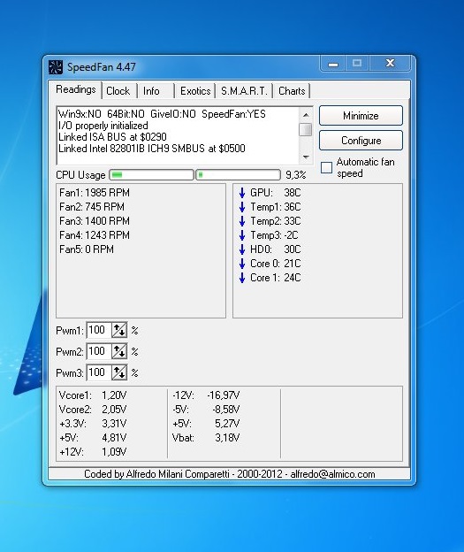Close the SpeedFan window
The image size is (464, 552).
(390, 63)
